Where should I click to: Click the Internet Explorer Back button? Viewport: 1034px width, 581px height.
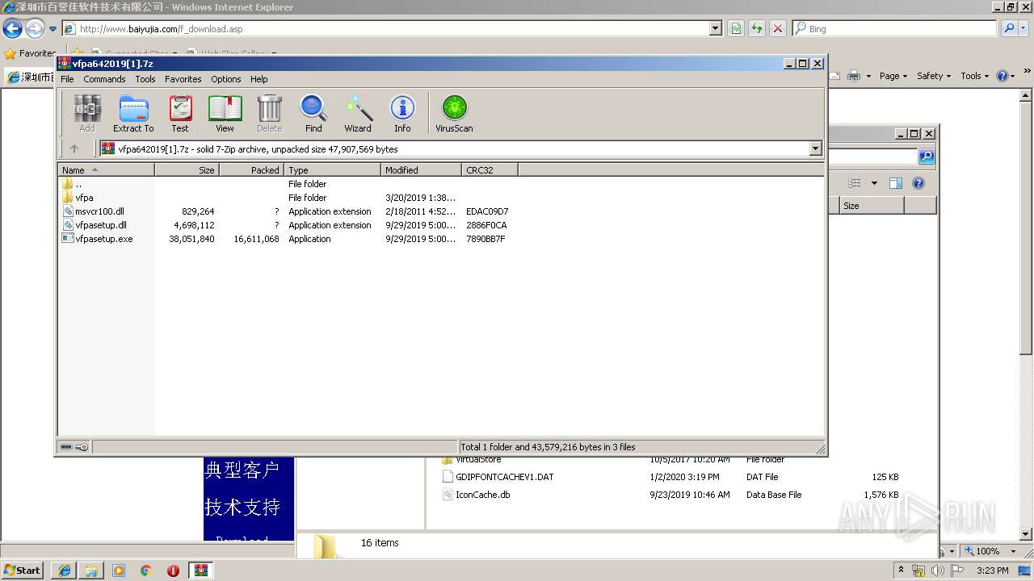(x=12, y=29)
